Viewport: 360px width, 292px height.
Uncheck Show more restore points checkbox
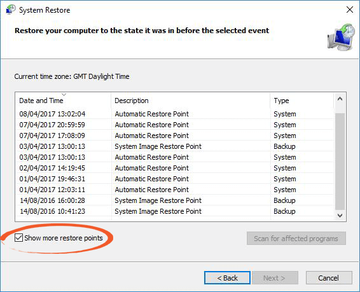(x=18, y=237)
